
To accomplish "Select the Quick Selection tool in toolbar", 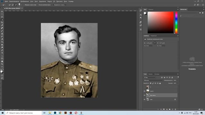I will point(2,20).
